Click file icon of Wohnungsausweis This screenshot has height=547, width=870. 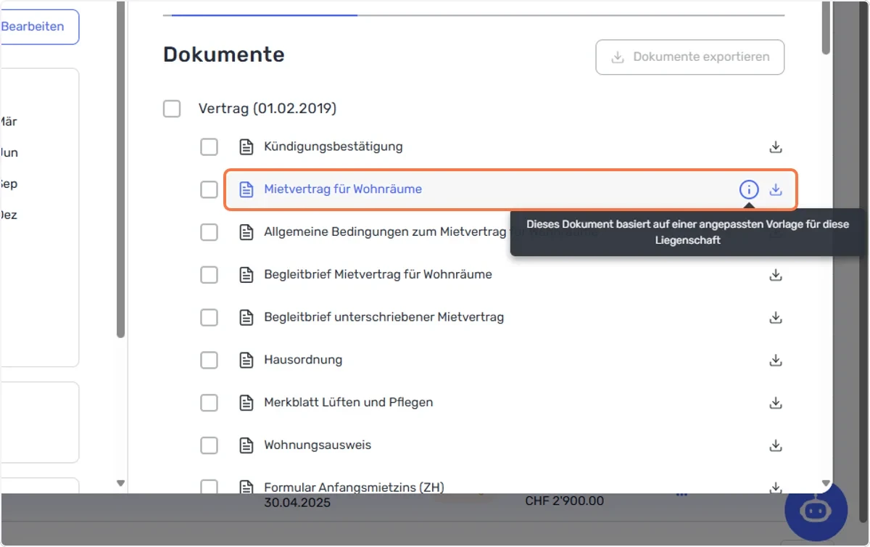point(246,445)
